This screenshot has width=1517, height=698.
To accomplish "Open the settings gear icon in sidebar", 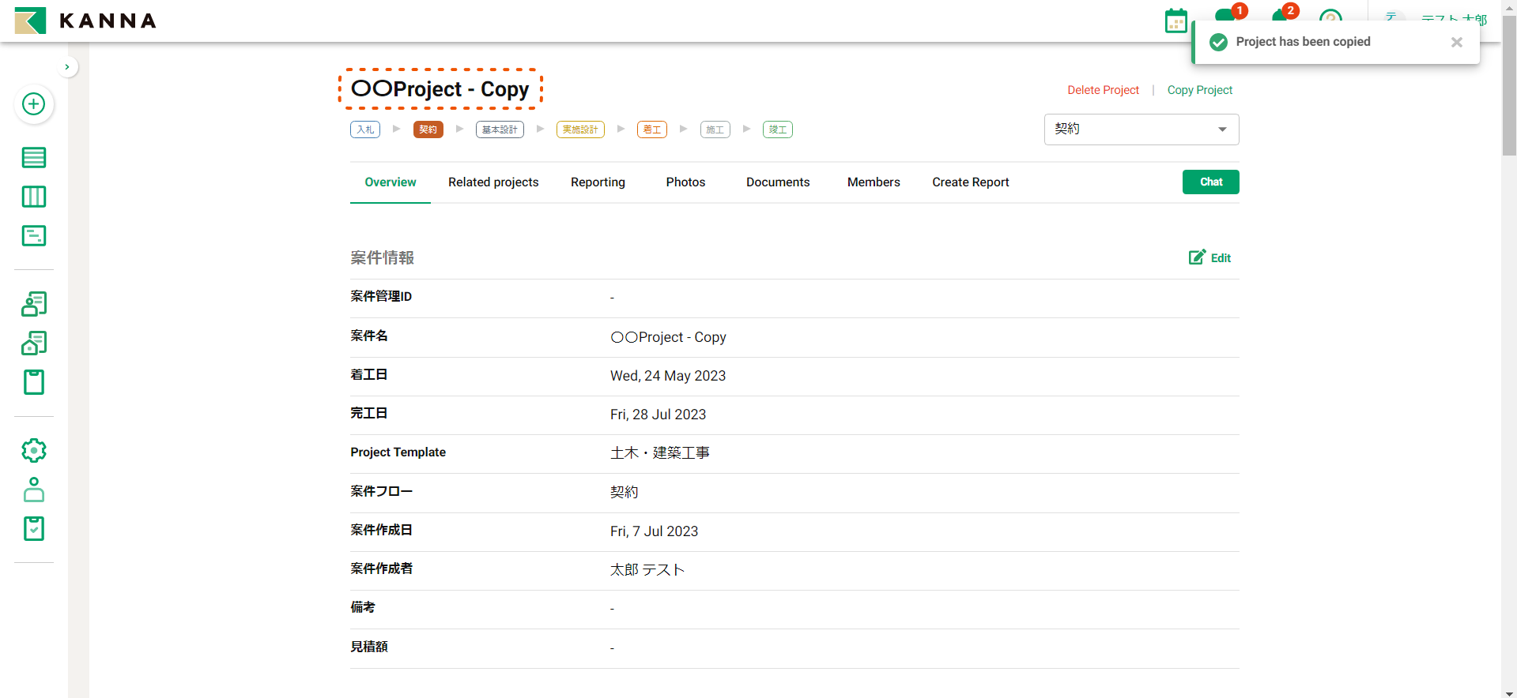I will point(33,450).
